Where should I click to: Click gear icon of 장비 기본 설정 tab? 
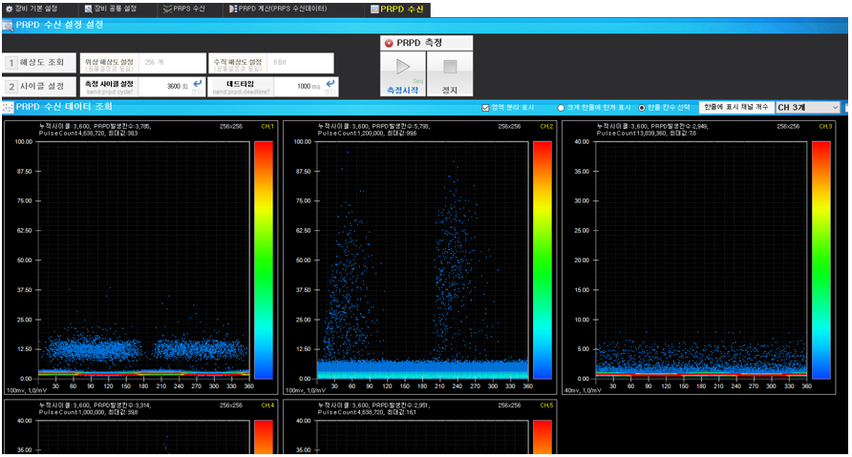click(x=9, y=9)
